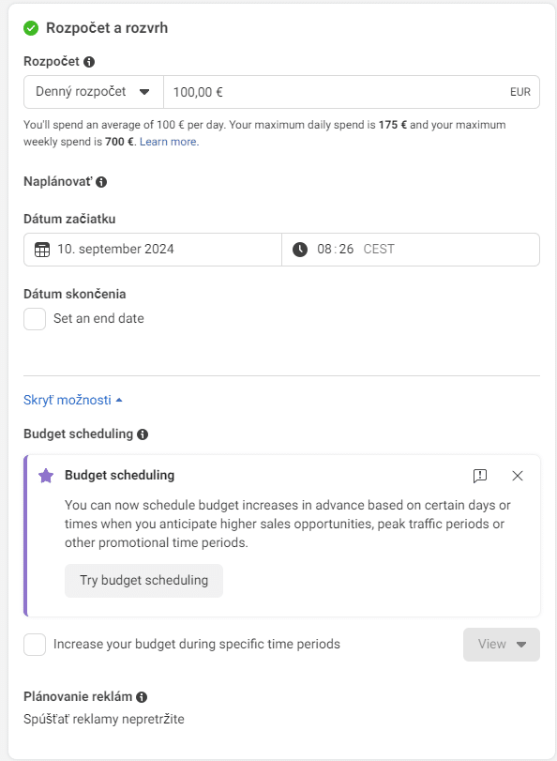
Task: Click info icon next to Budget scheduling heading
Action: coord(143,434)
